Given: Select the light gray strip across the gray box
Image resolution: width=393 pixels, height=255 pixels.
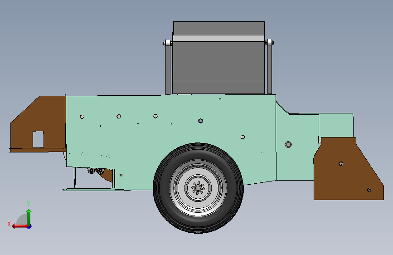Looking at the screenshot, I should [218, 39].
